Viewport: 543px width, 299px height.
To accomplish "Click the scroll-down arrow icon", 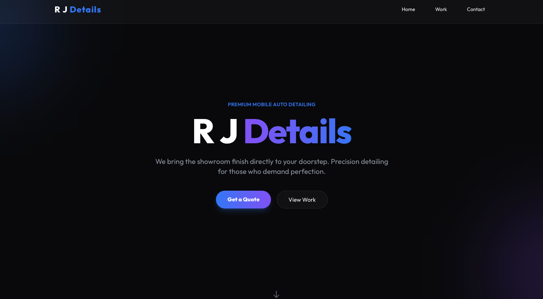I will pyautogui.click(x=276, y=294).
